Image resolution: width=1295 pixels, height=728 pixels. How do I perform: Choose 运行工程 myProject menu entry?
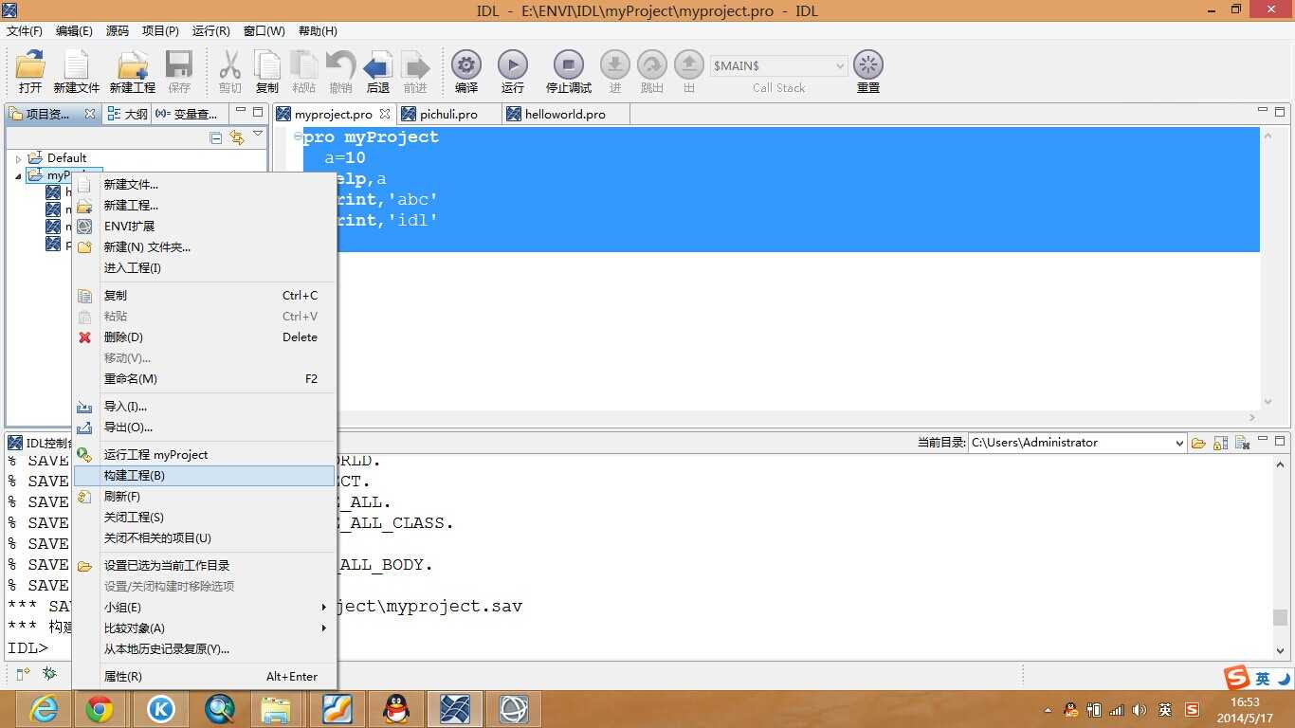point(205,454)
